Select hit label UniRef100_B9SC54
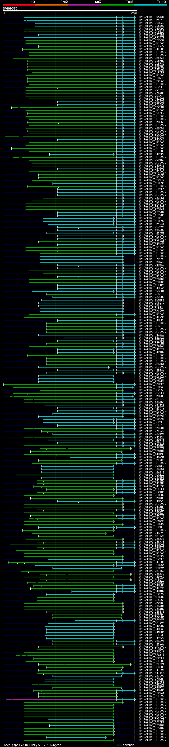 point(152,416)
